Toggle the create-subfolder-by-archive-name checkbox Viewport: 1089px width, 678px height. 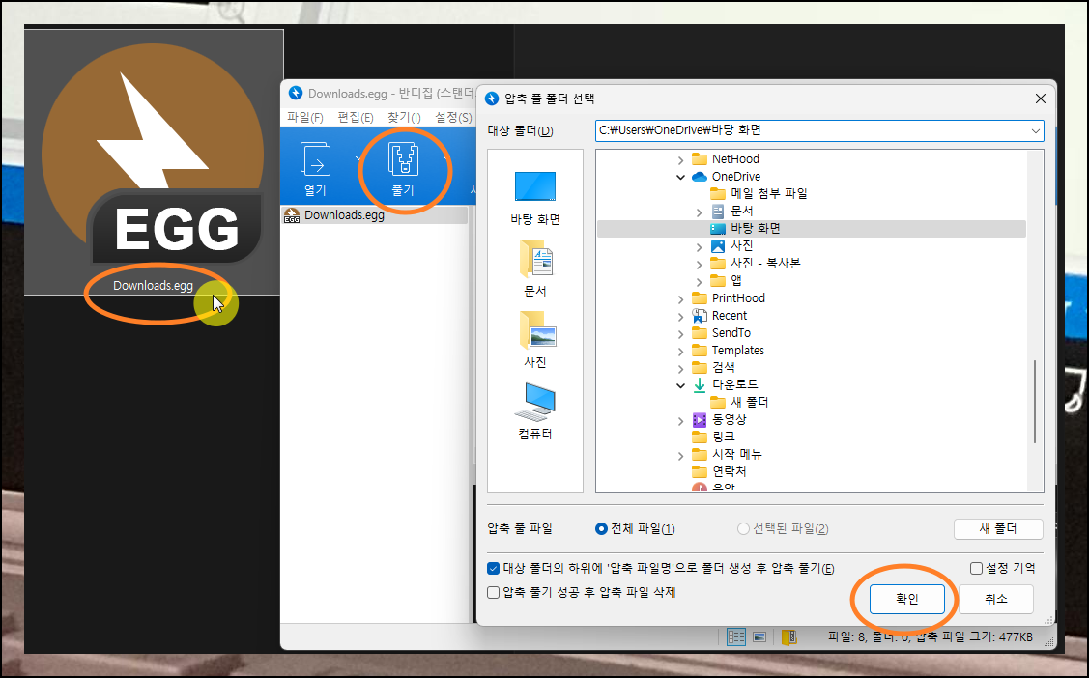(493, 568)
